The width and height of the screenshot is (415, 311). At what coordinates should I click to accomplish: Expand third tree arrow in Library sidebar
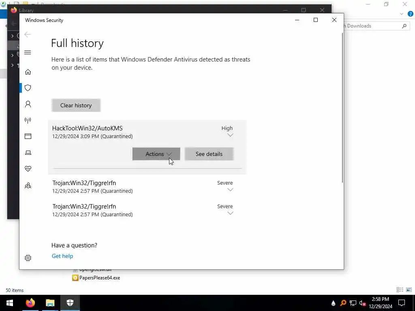click(12, 65)
